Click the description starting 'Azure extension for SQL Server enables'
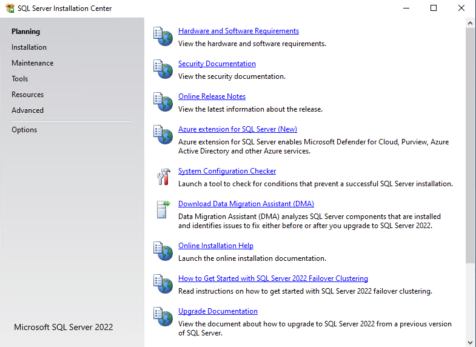This screenshot has width=476, height=347. tap(313, 147)
